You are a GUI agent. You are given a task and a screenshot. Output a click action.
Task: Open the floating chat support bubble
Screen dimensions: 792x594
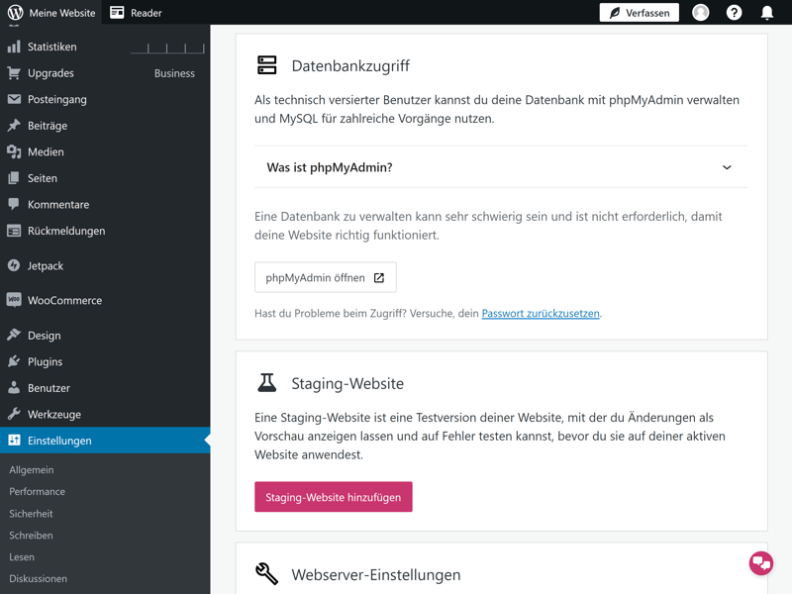[760, 563]
